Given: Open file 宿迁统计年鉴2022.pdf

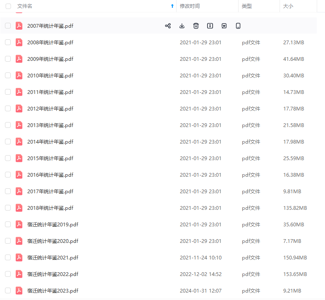Looking at the screenshot, I should pyautogui.click(x=53, y=274).
